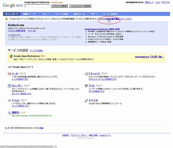Expand the サービスの設定 dropdown tab
This screenshot has width=173, height=148.
(111, 14)
